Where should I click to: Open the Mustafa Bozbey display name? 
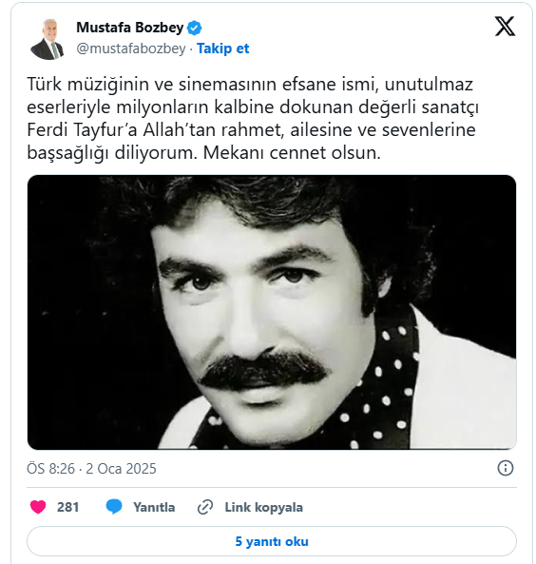tap(130, 28)
